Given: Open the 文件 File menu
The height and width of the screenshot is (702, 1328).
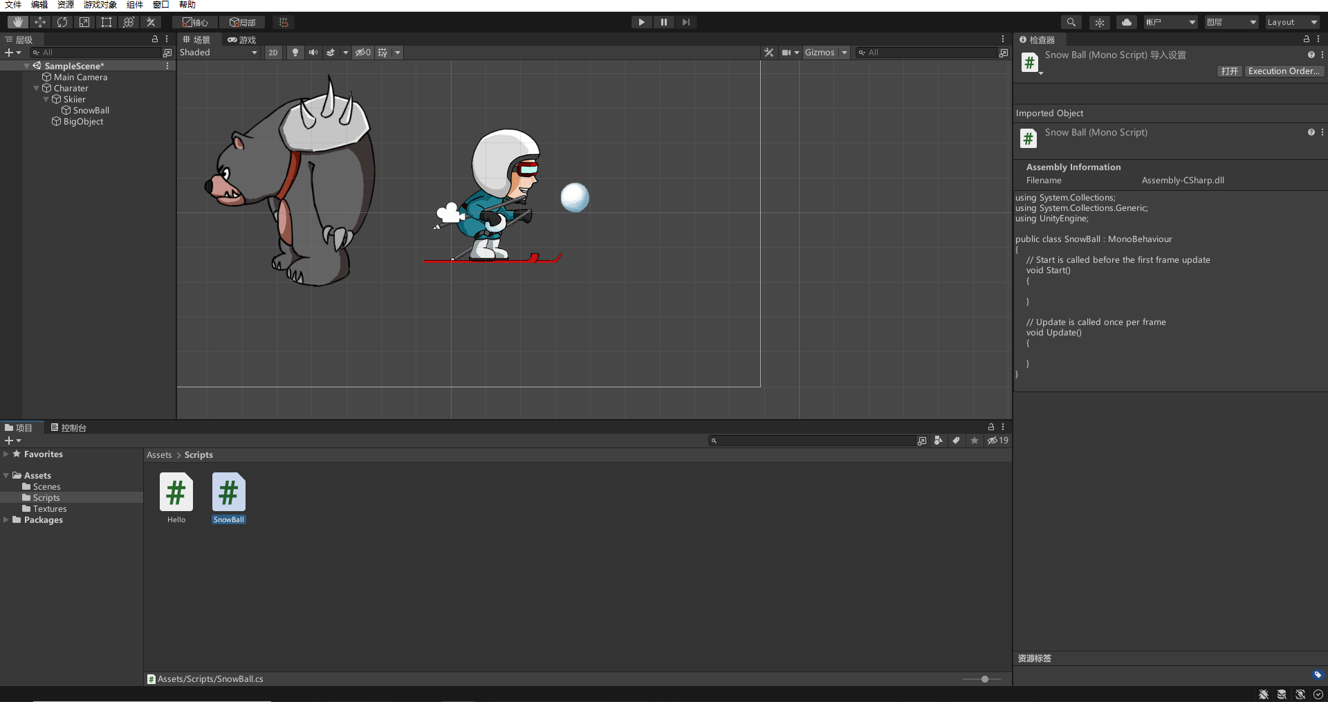Looking at the screenshot, I should [x=13, y=5].
